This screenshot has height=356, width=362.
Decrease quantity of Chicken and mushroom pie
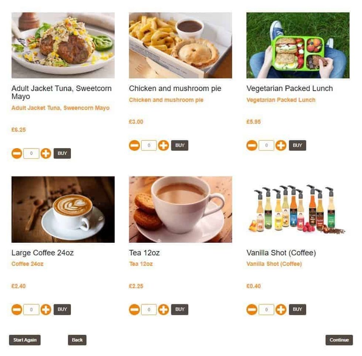point(134,145)
